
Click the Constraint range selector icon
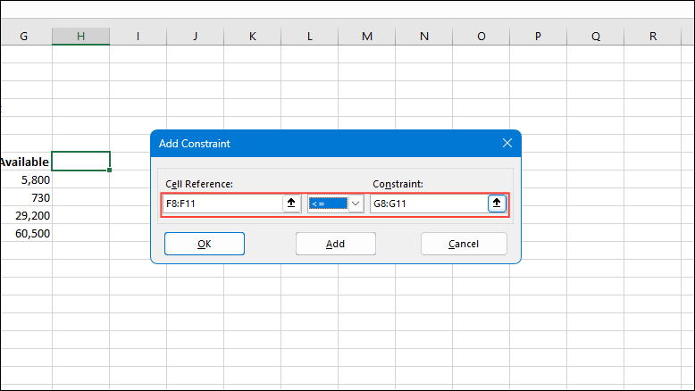point(497,204)
